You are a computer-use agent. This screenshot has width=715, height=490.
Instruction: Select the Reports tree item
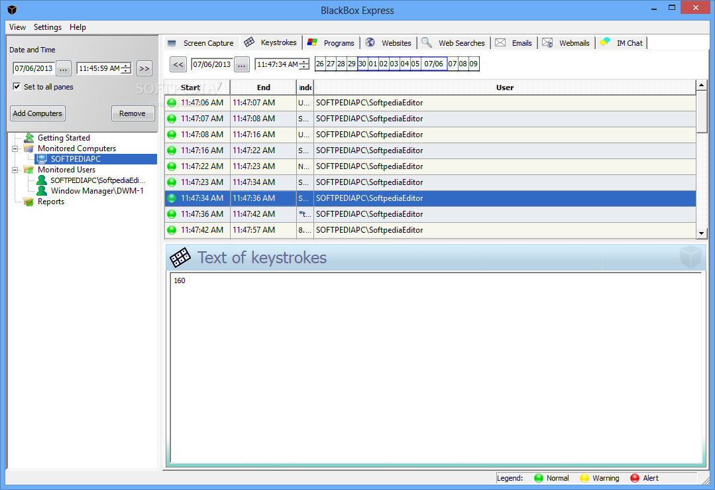tap(51, 202)
